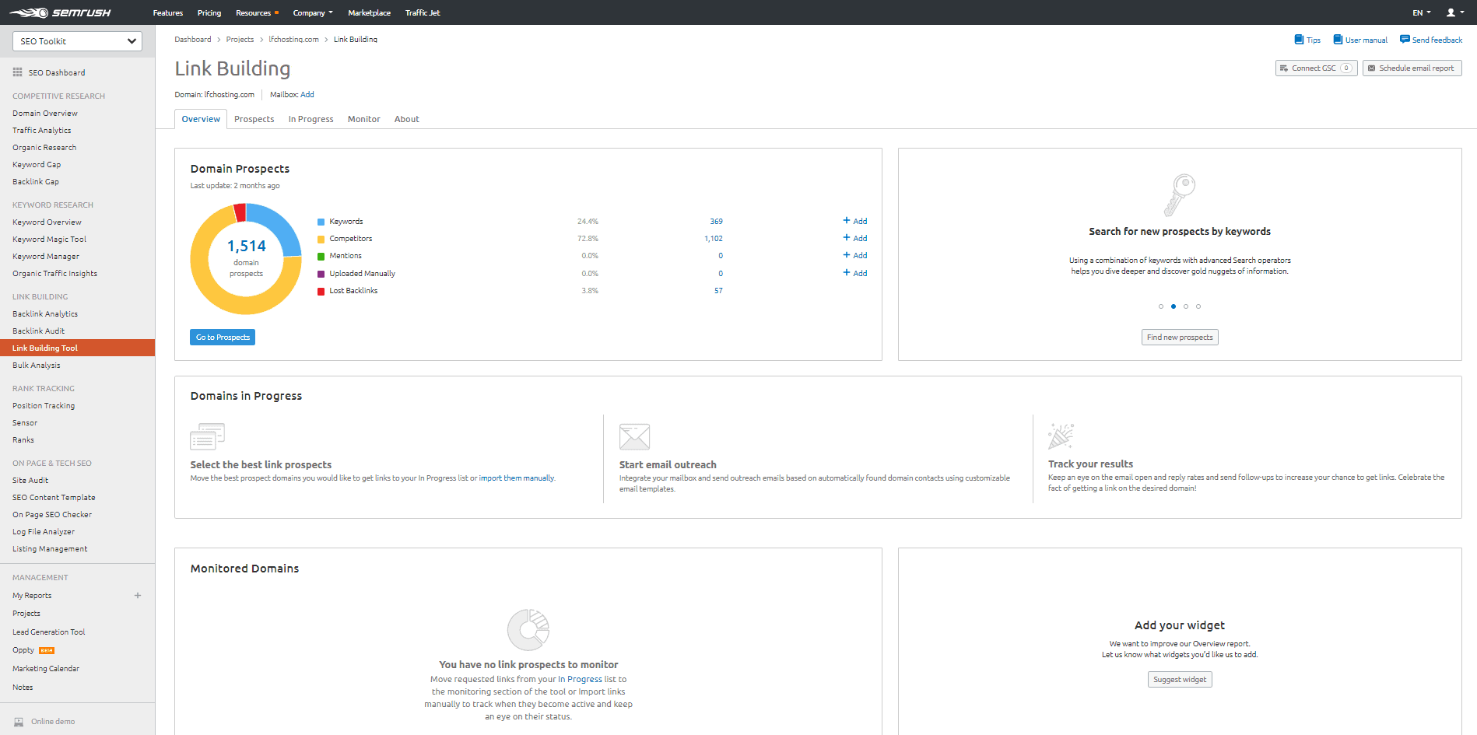Screen dimensions: 1477x735
Task: Click the Monitored Domains pie chart icon
Action: (x=528, y=630)
